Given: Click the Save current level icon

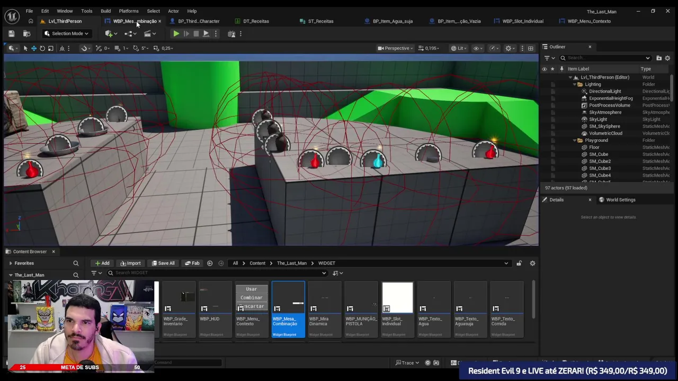Looking at the screenshot, I should point(11,34).
